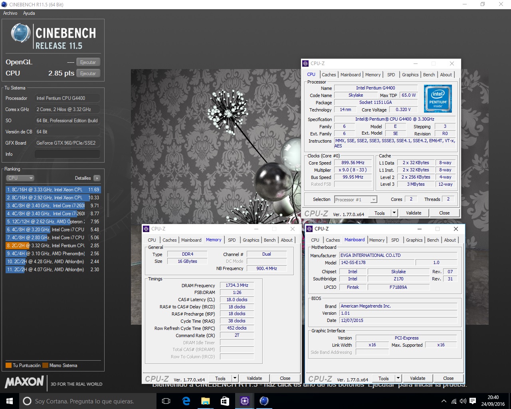The height and width of the screenshot is (409, 511).
Task: Click the Cinebench panel vertical splitter handle
Action: (108, 205)
